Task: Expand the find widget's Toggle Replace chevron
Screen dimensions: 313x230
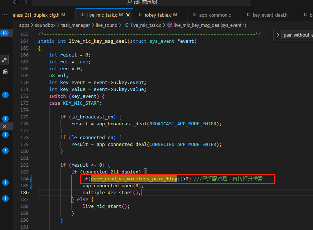Action: click(278, 35)
